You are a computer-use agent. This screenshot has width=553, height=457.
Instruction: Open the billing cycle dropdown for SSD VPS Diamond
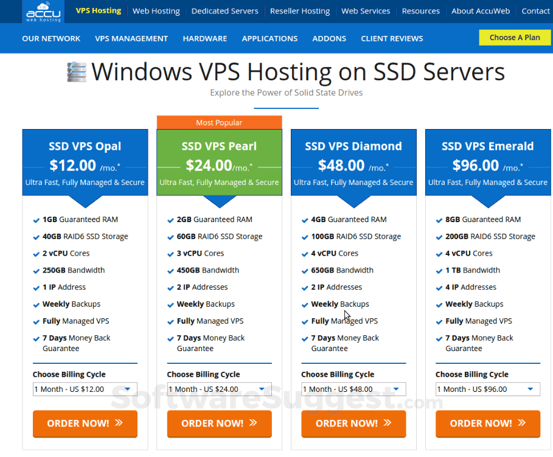[353, 389]
